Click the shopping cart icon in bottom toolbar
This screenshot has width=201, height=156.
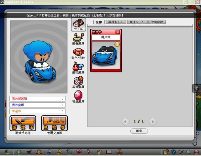tap(29, 152)
